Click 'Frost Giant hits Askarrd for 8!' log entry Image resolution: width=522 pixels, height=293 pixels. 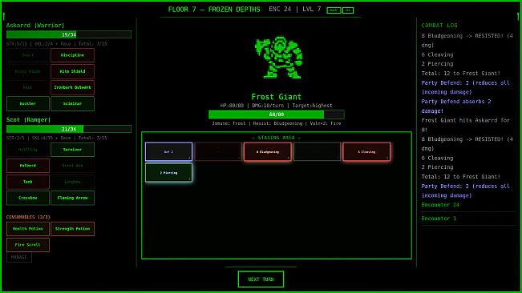[465, 125]
